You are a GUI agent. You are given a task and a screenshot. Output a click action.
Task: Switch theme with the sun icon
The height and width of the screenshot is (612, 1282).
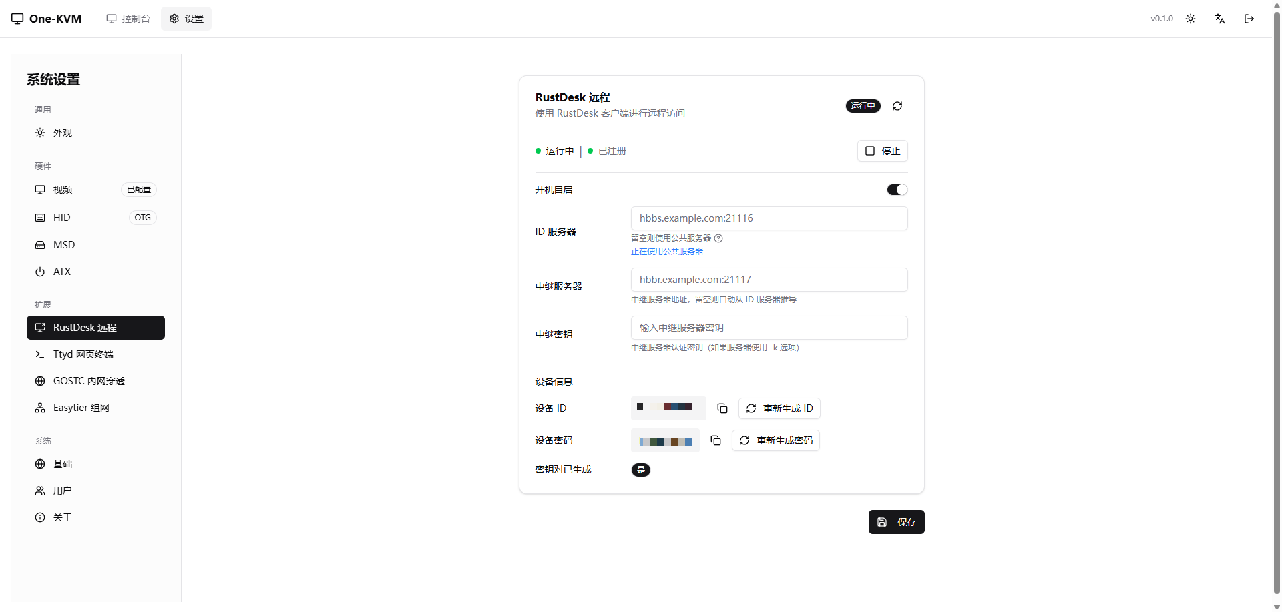point(1191,19)
